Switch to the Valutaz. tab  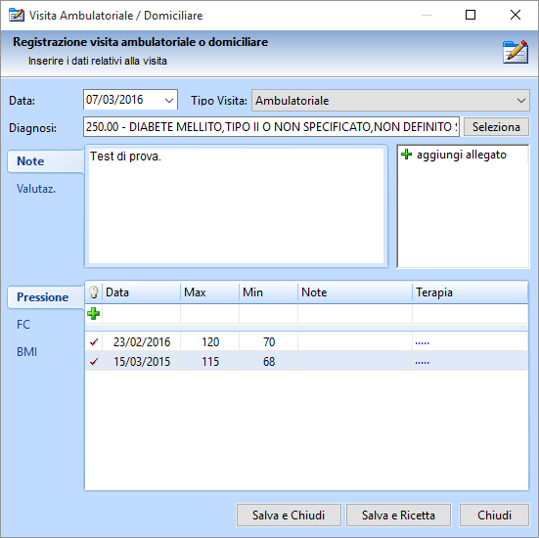(x=36, y=189)
